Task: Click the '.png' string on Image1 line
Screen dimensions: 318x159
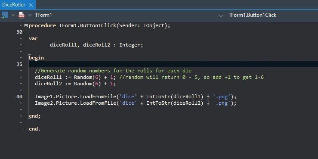Action: (222, 97)
